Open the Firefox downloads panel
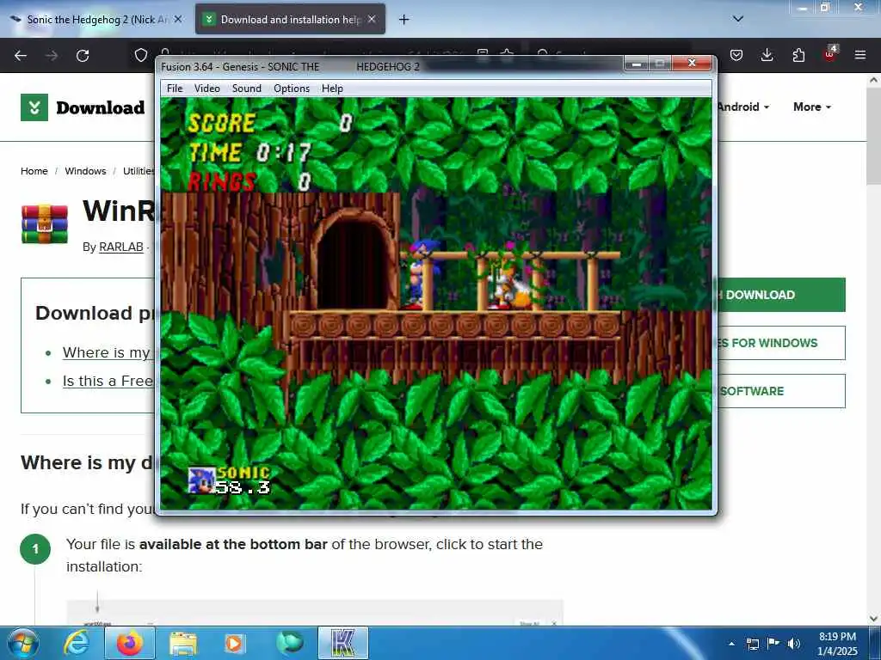The image size is (881, 660). tap(767, 55)
